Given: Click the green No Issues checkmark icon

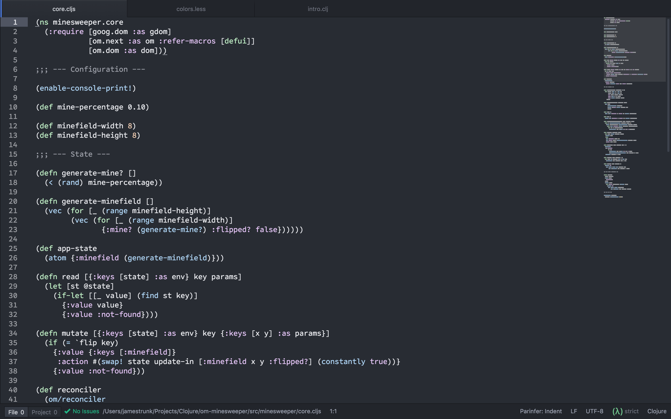Looking at the screenshot, I should (67, 411).
